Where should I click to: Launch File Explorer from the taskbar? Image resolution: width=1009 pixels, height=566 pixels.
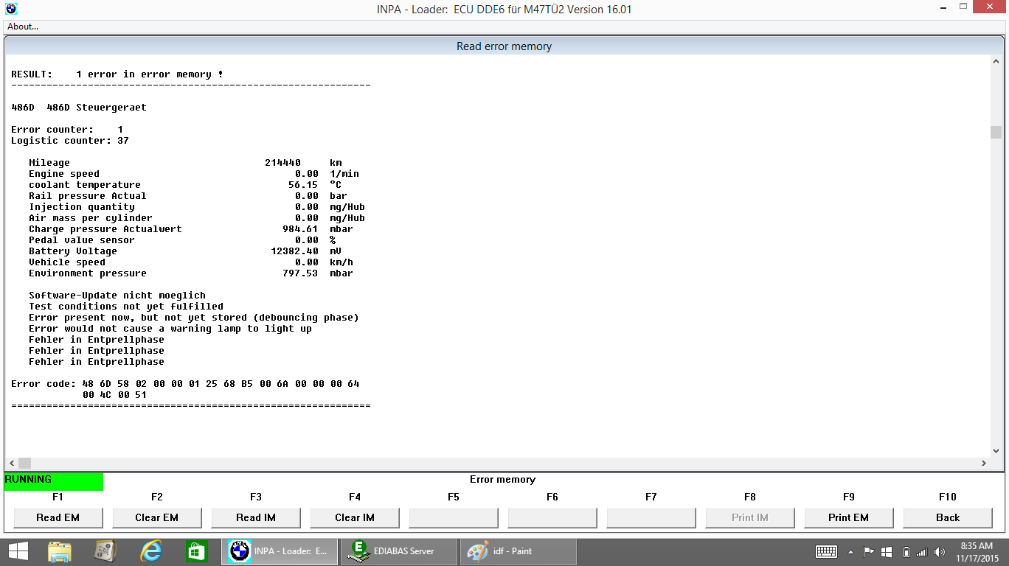(60, 551)
